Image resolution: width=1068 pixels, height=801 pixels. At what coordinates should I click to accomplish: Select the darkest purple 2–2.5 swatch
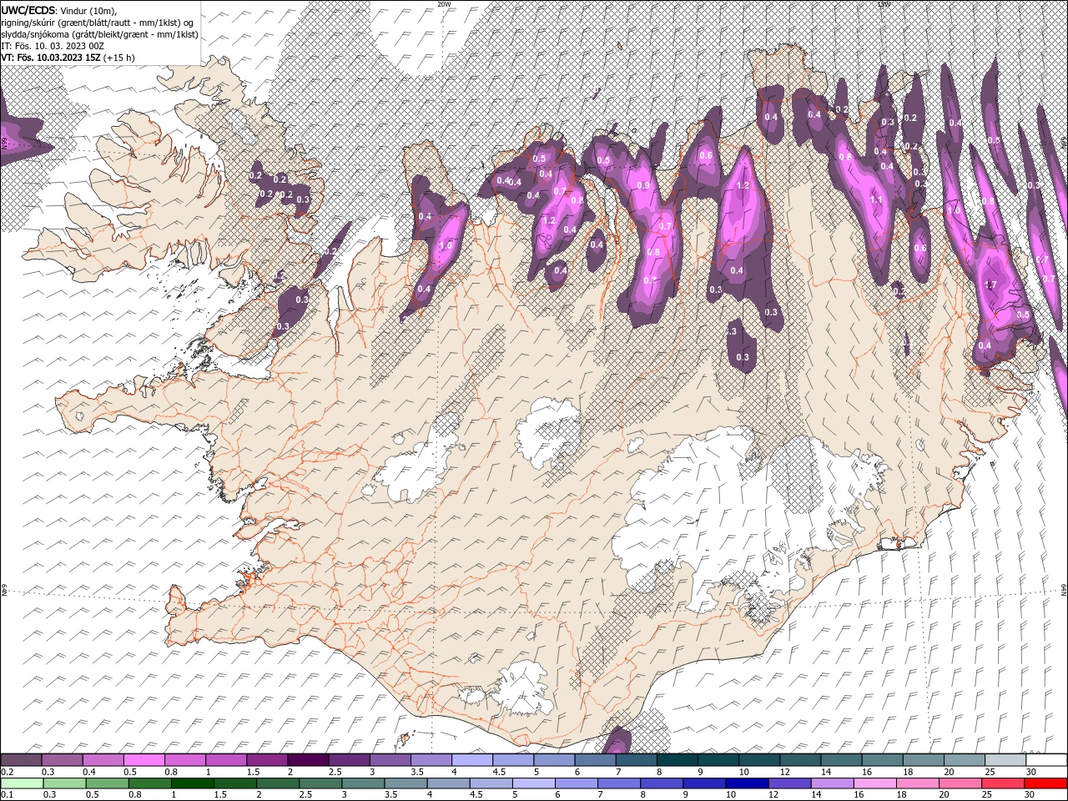click(x=308, y=760)
